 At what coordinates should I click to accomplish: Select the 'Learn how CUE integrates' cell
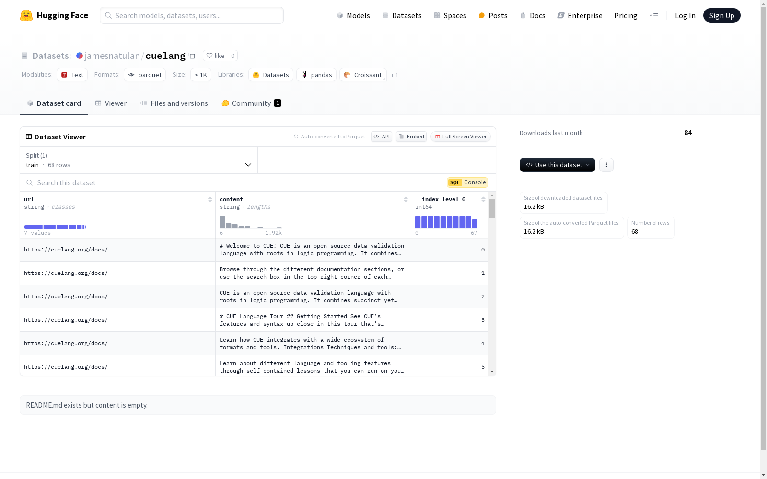click(x=313, y=343)
